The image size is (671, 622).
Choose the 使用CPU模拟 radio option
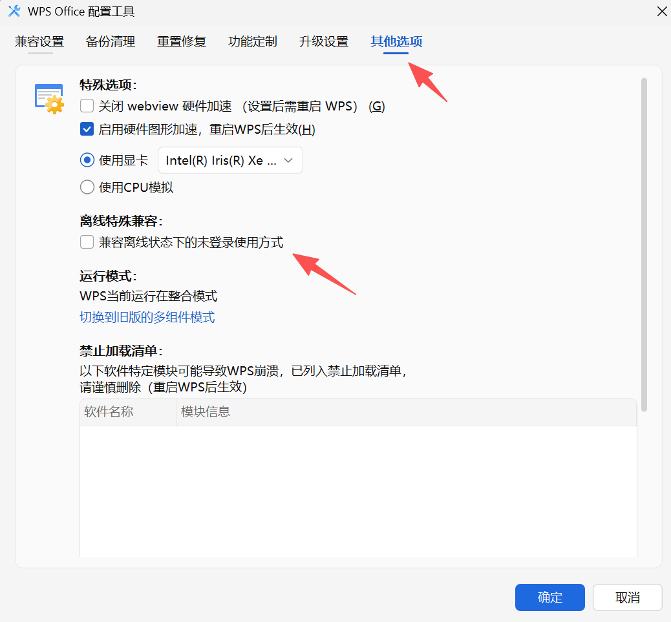pos(87,187)
